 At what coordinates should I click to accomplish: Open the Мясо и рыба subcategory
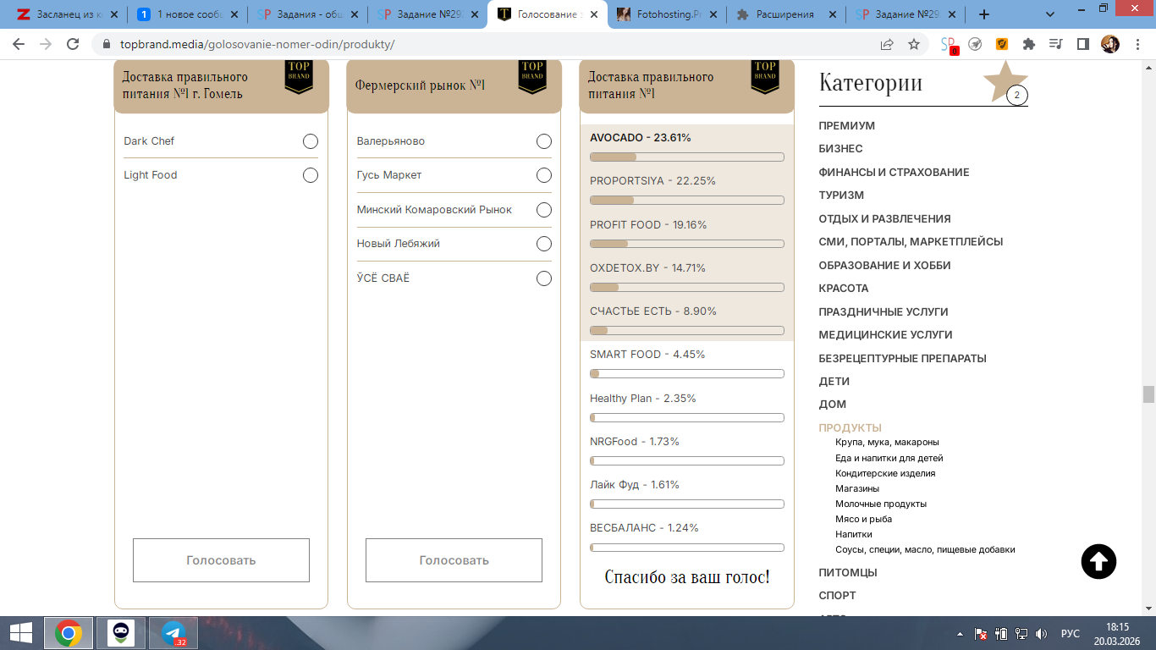tap(863, 519)
